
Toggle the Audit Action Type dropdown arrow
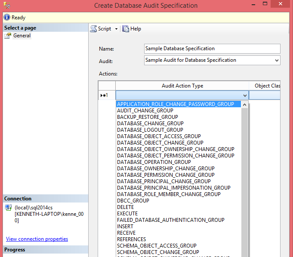coord(245,96)
